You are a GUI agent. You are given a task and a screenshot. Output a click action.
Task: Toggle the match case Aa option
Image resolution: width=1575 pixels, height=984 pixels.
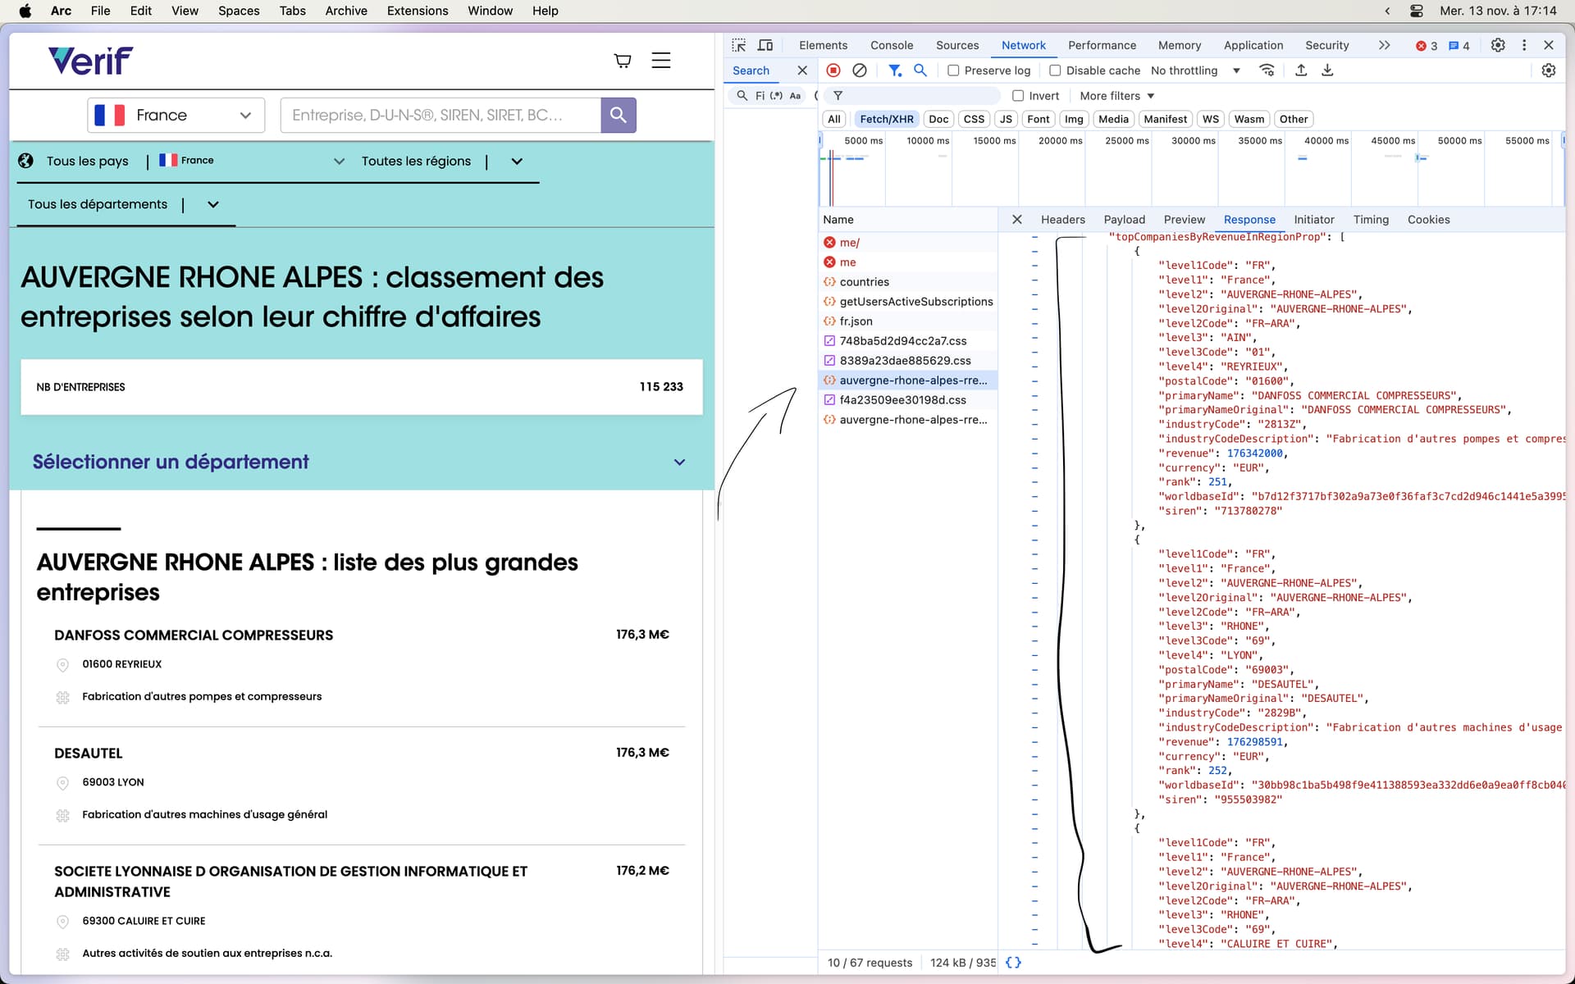pos(795,96)
